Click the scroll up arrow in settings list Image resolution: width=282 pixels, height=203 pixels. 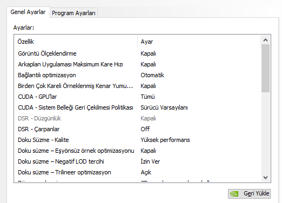tap(265, 40)
